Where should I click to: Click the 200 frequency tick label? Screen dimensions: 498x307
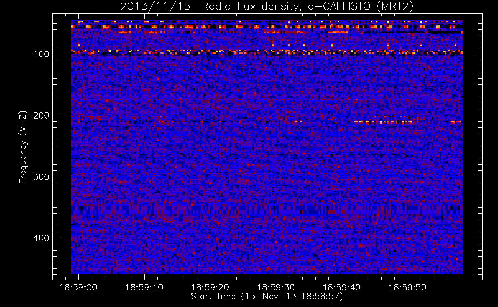pos(41,115)
